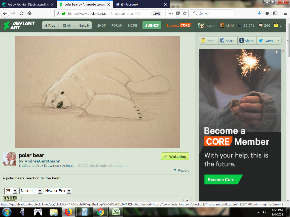Screen dimensions: 290x217
Task: Open the MORE menu in DeviantArt header
Action: pos(133,25)
